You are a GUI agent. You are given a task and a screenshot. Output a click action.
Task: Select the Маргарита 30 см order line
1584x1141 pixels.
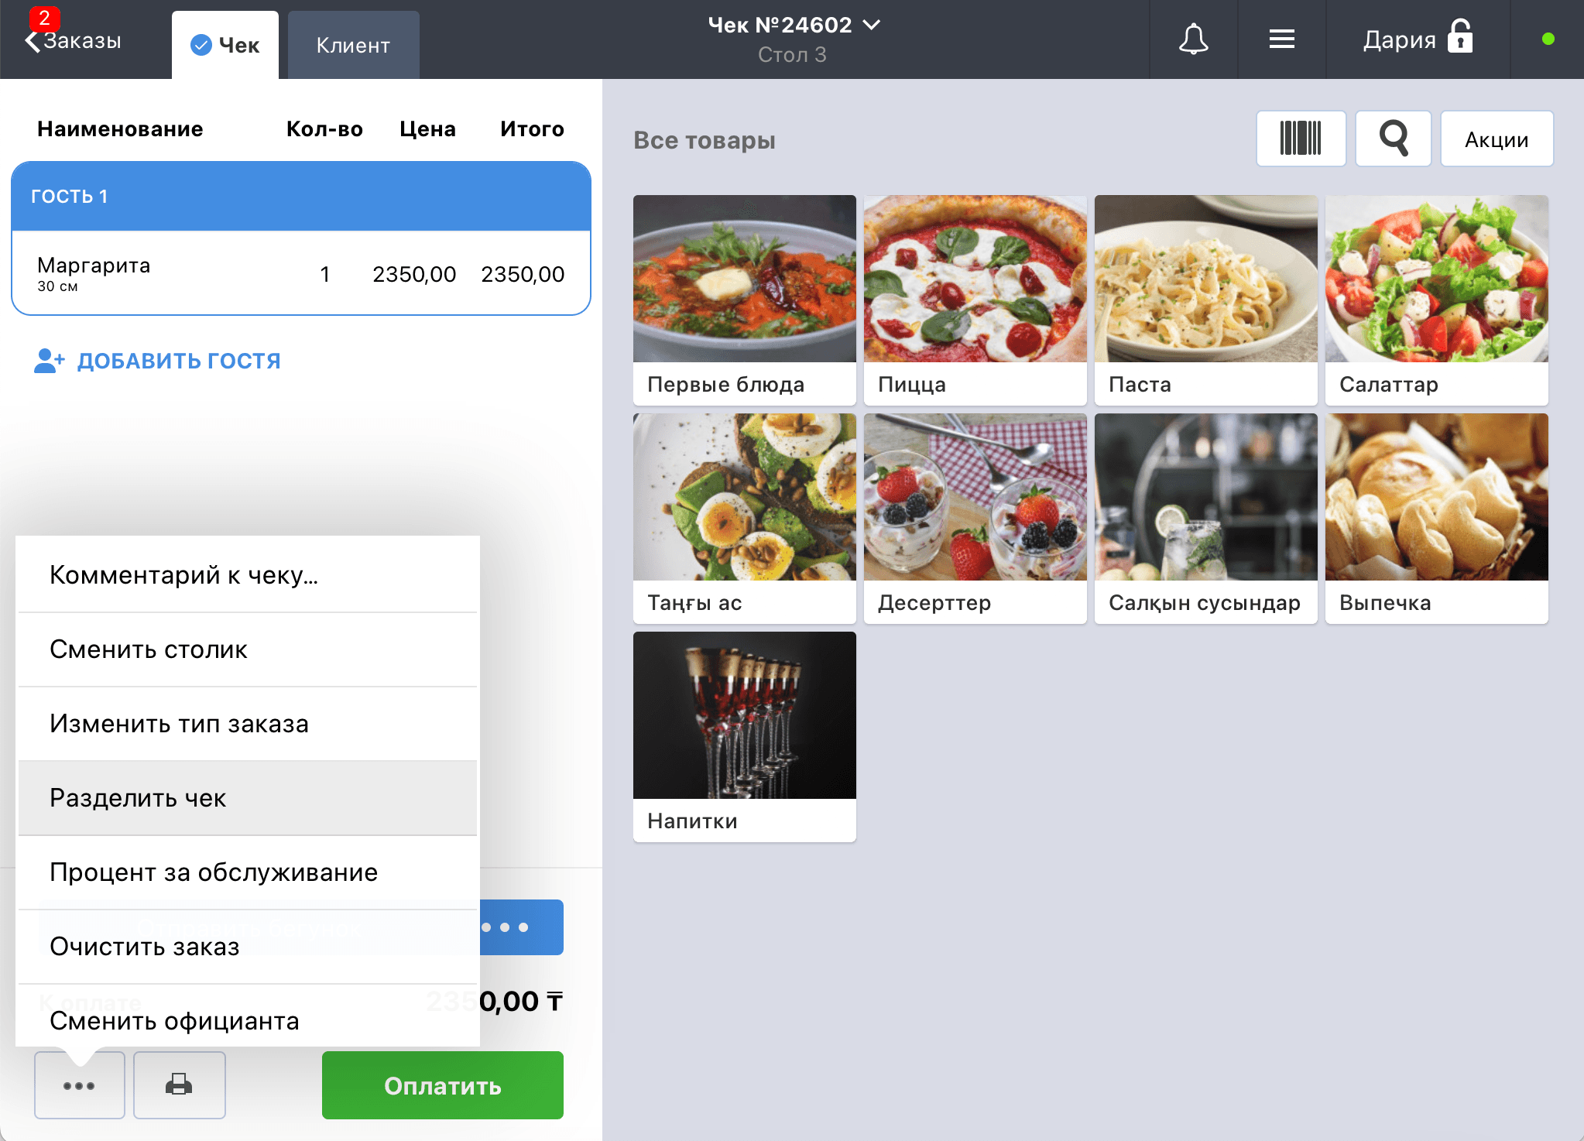tap(301, 273)
